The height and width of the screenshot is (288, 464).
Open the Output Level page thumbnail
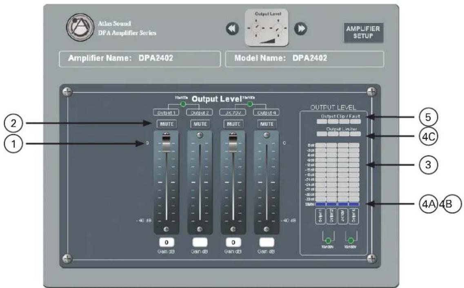pyautogui.click(x=267, y=27)
